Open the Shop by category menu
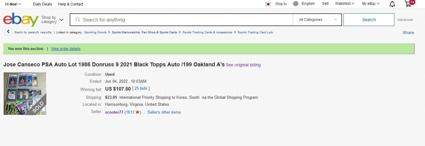 click(x=52, y=20)
